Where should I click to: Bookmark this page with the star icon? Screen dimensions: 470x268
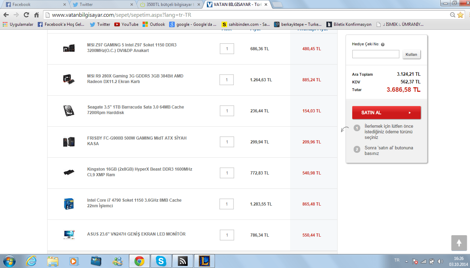point(460,15)
